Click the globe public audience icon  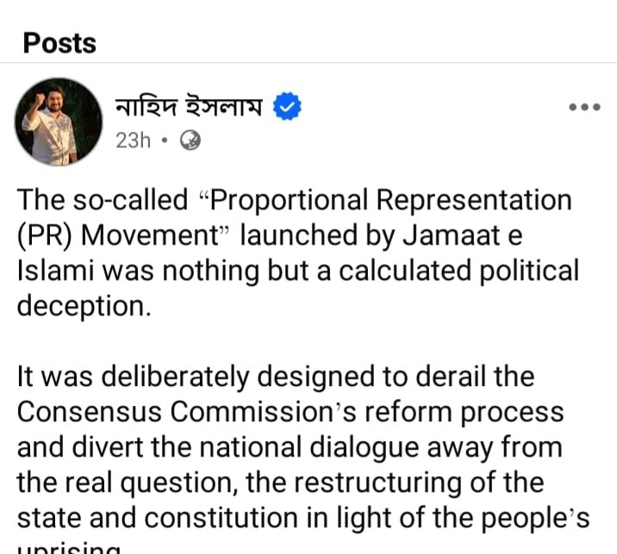(x=190, y=140)
